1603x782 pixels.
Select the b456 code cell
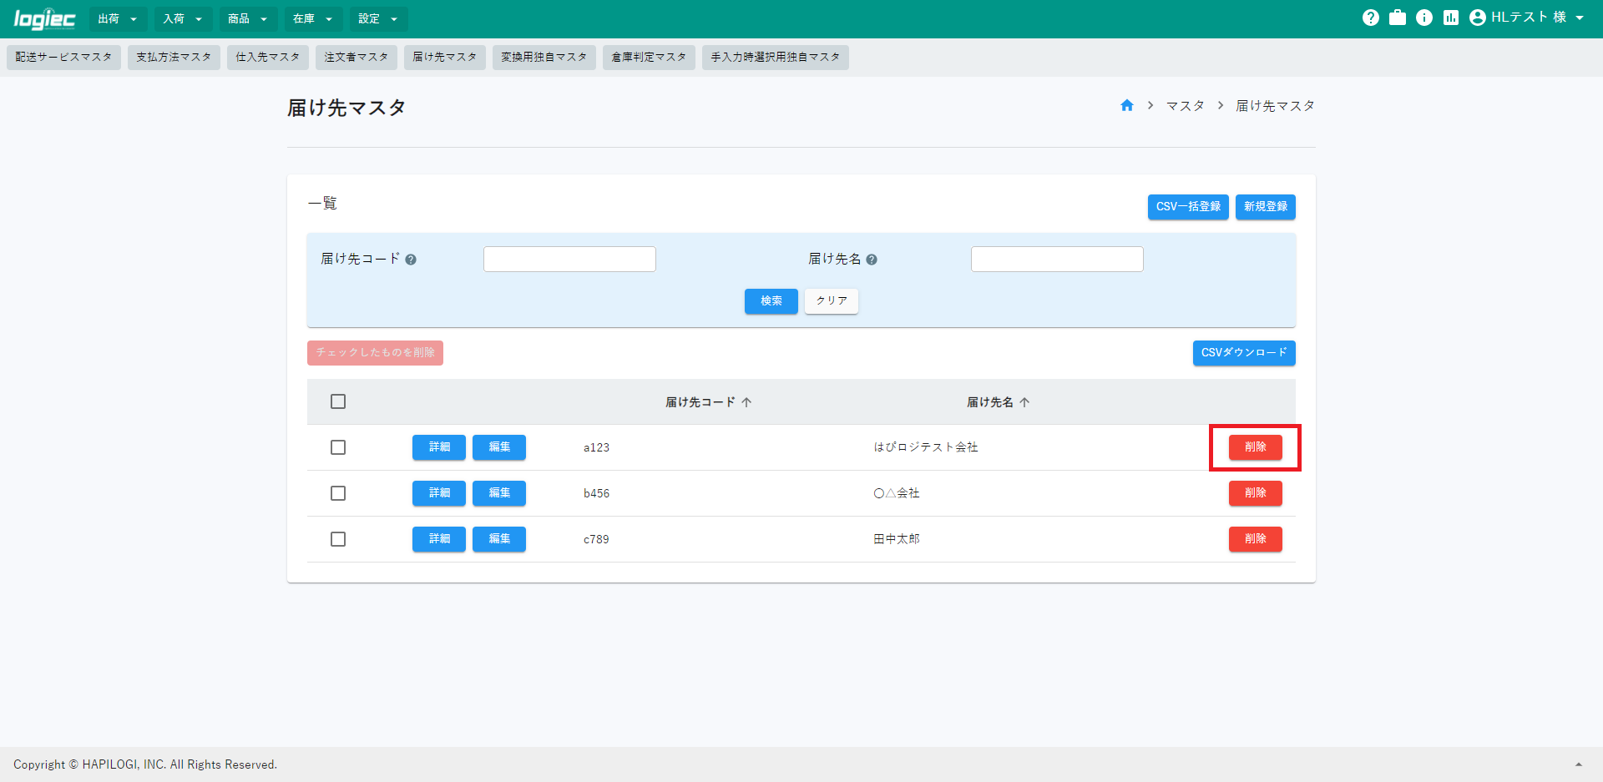coord(596,494)
